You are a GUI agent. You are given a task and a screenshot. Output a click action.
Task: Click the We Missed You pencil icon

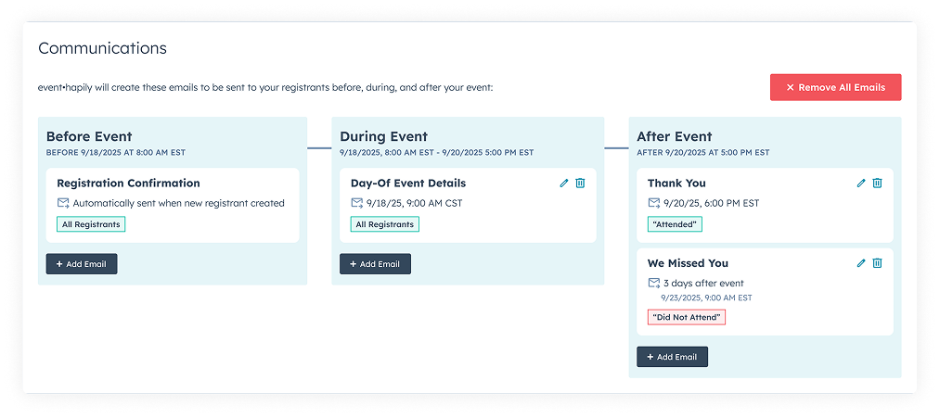point(861,263)
